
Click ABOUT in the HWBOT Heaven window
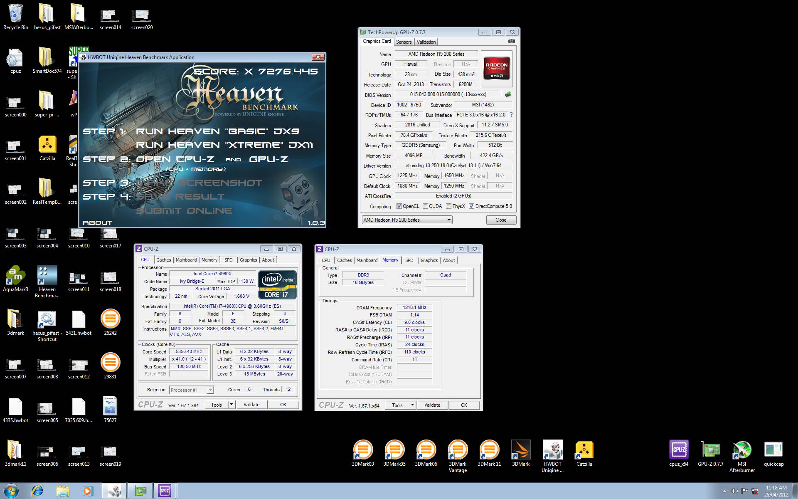coord(97,223)
